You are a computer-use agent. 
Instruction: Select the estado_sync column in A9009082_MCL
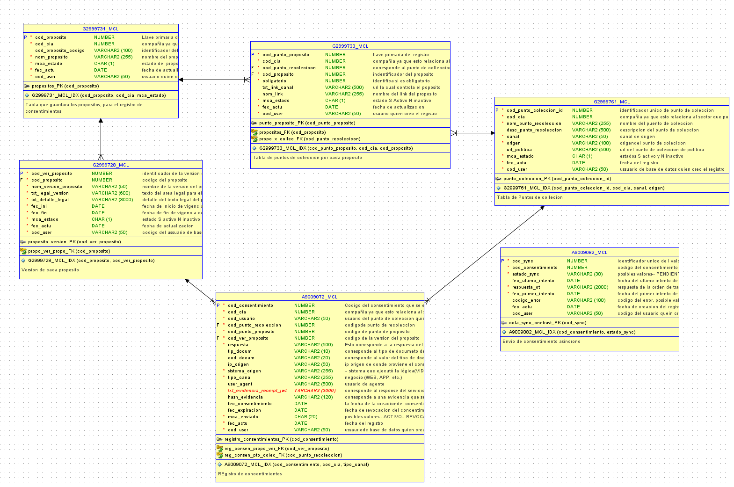point(589,274)
